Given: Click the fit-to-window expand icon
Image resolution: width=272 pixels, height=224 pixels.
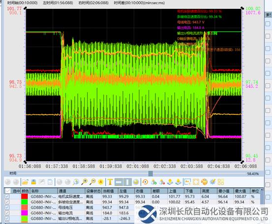Looking at the screenshot, I should 196,182.
